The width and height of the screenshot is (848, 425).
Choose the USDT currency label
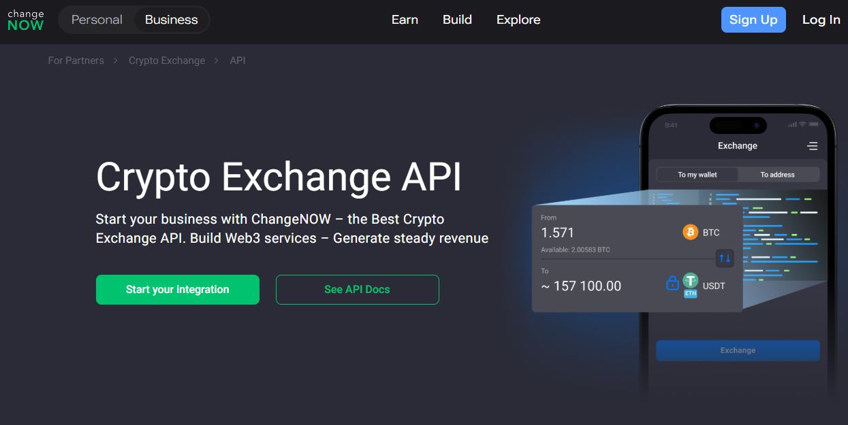[x=714, y=286]
